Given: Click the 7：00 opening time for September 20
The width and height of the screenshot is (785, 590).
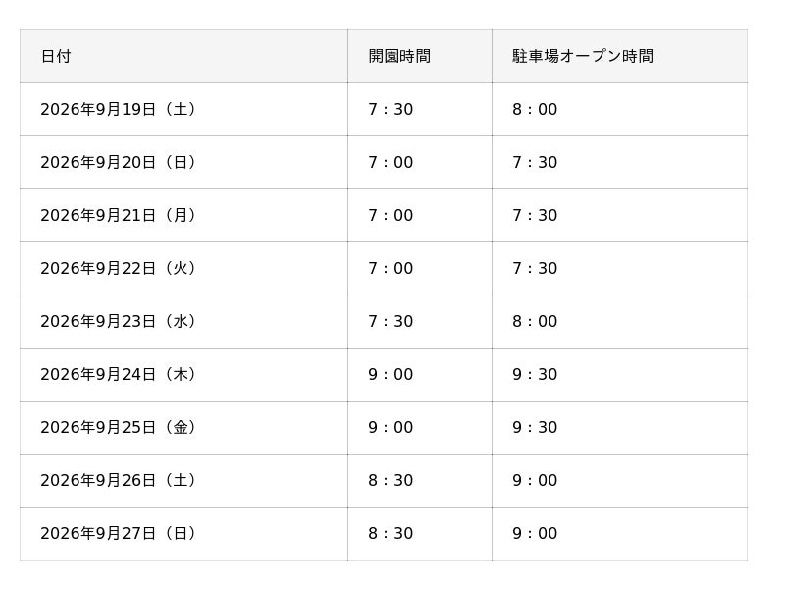Looking at the screenshot, I should pyautogui.click(x=391, y=162).
